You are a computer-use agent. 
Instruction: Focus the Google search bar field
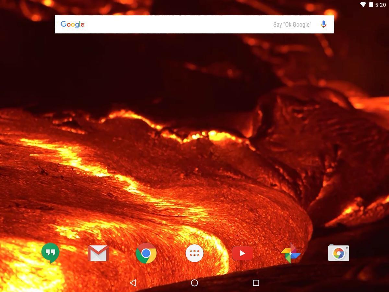[x=178, y=24]
